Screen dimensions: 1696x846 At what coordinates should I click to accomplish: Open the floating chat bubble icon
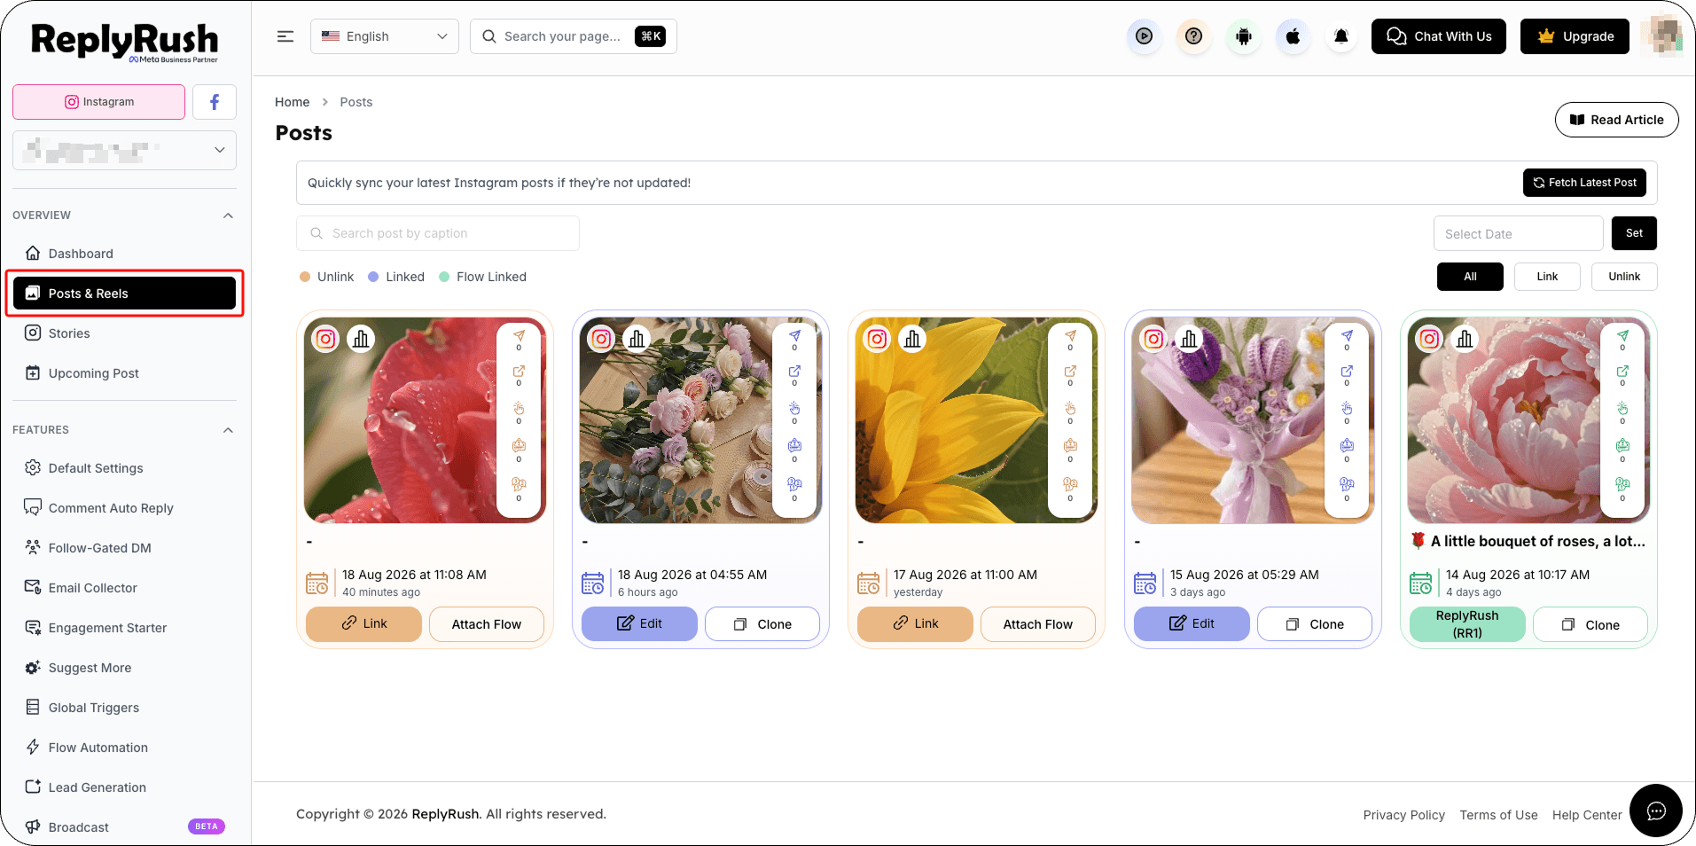point(1655,811)
